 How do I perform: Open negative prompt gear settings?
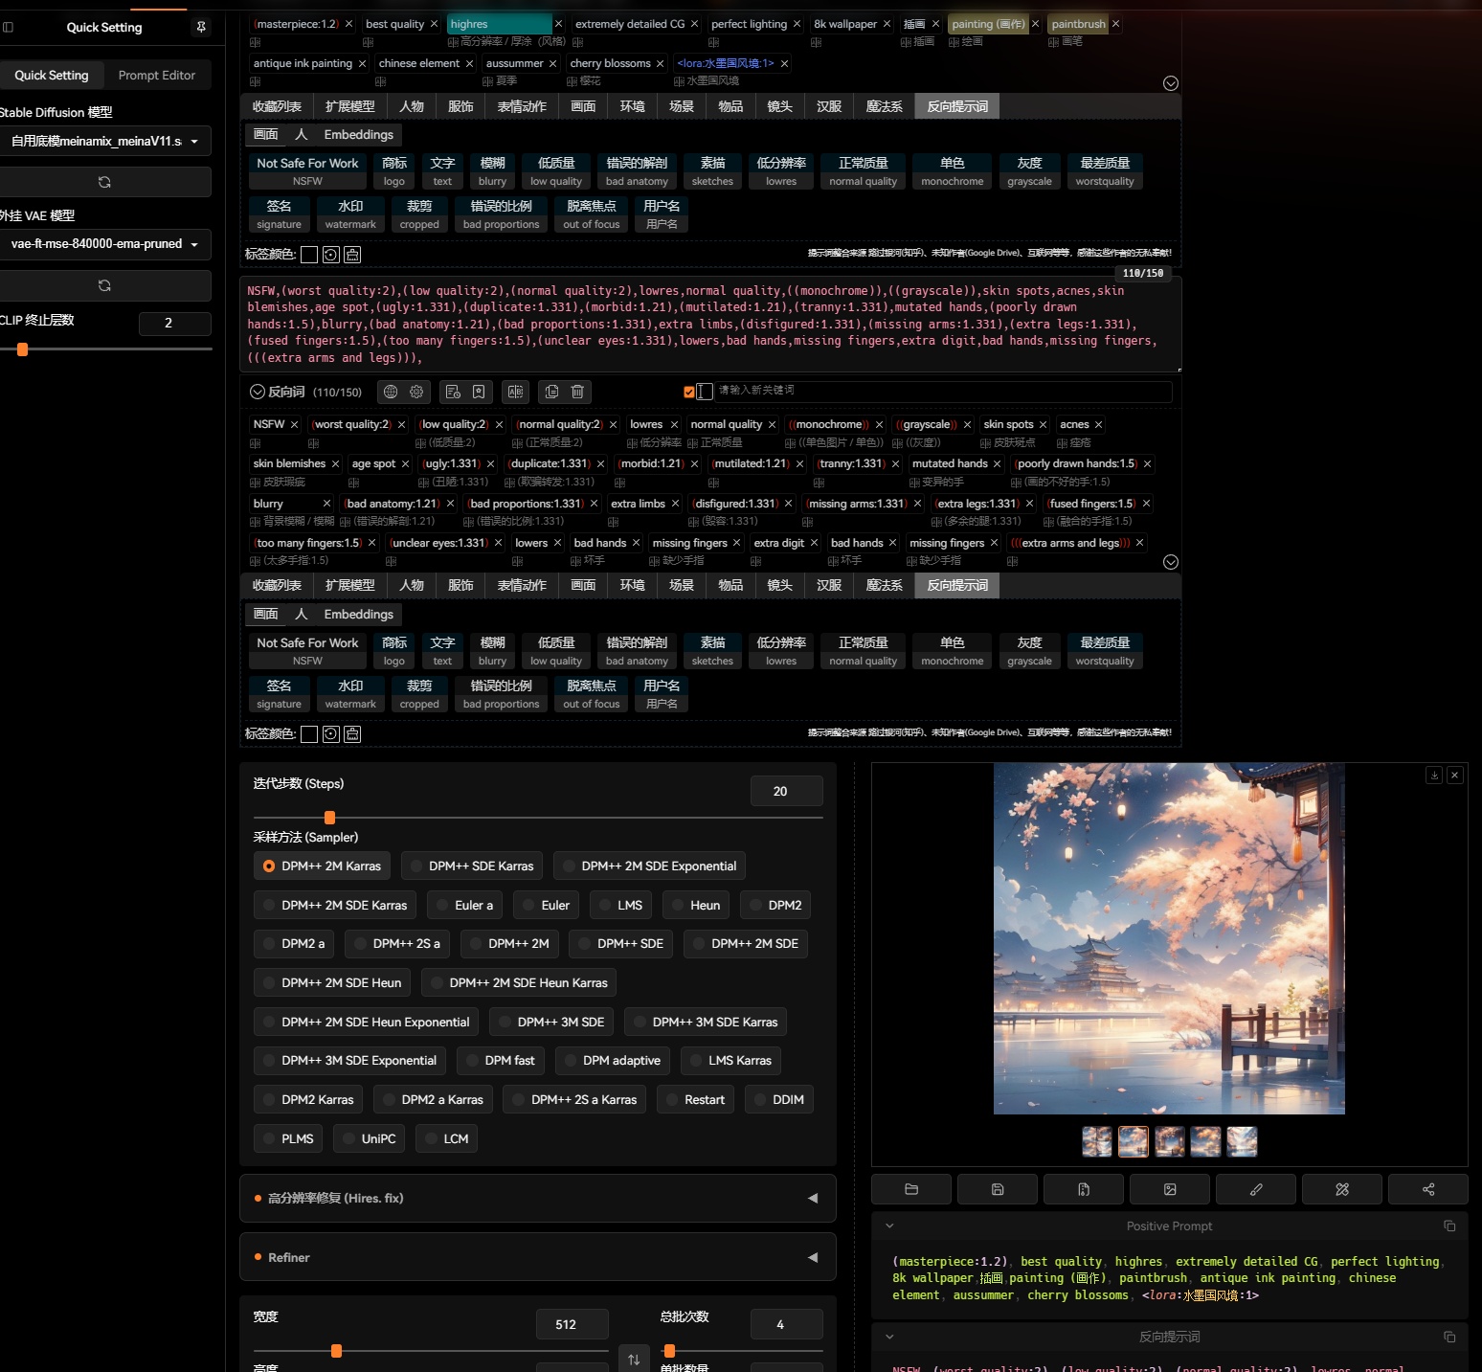pos(416,392)
